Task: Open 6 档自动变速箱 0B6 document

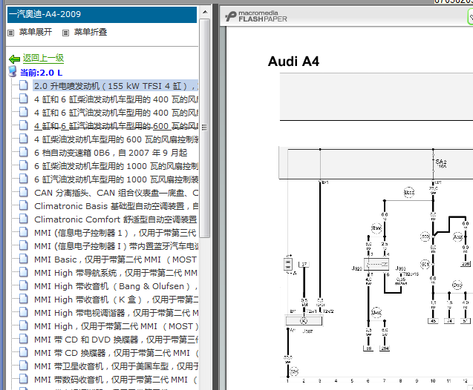Action: [111, 153]
